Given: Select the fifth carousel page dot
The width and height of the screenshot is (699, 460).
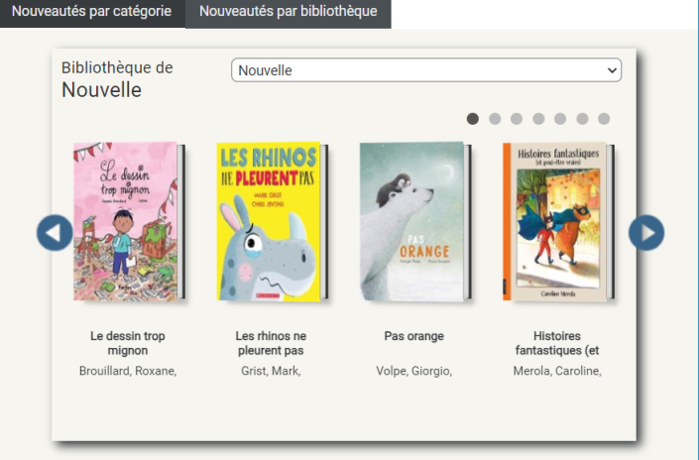Looking at the screenshot, I should coord(560,119).
